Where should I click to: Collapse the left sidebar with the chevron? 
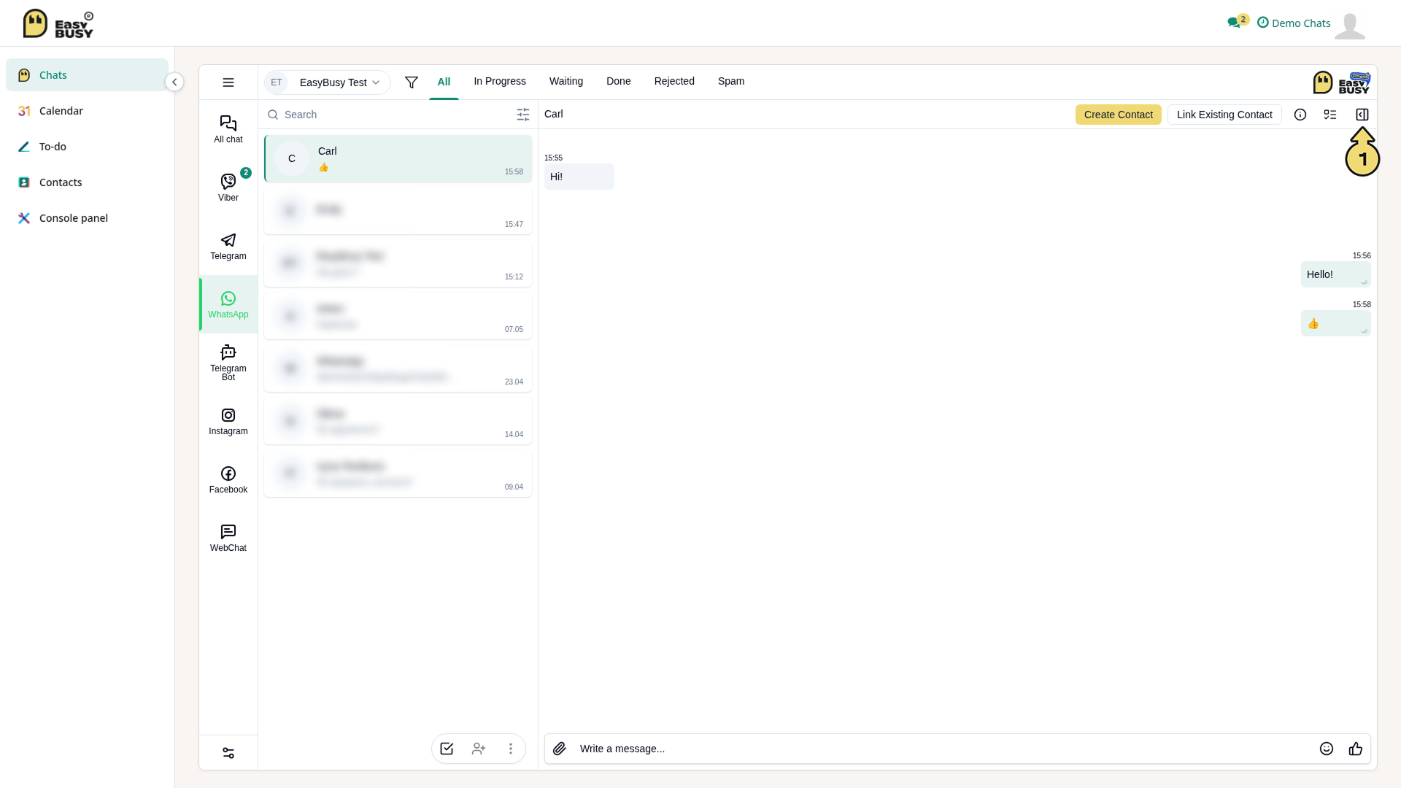pyautogui.click(x=174, y=82)
